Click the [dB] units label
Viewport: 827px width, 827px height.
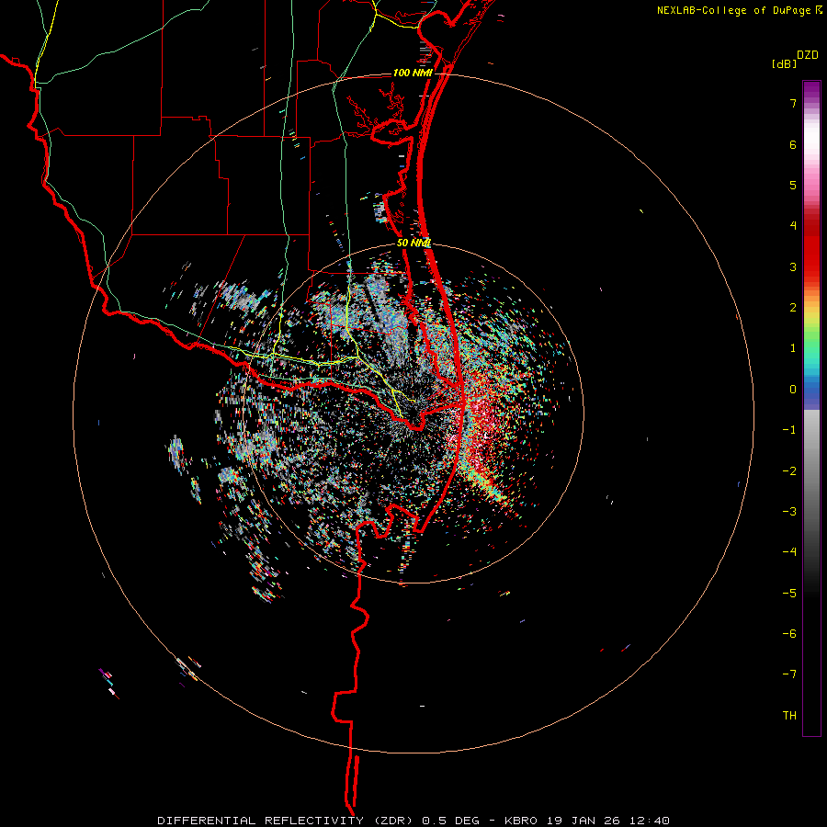point(784,64)
